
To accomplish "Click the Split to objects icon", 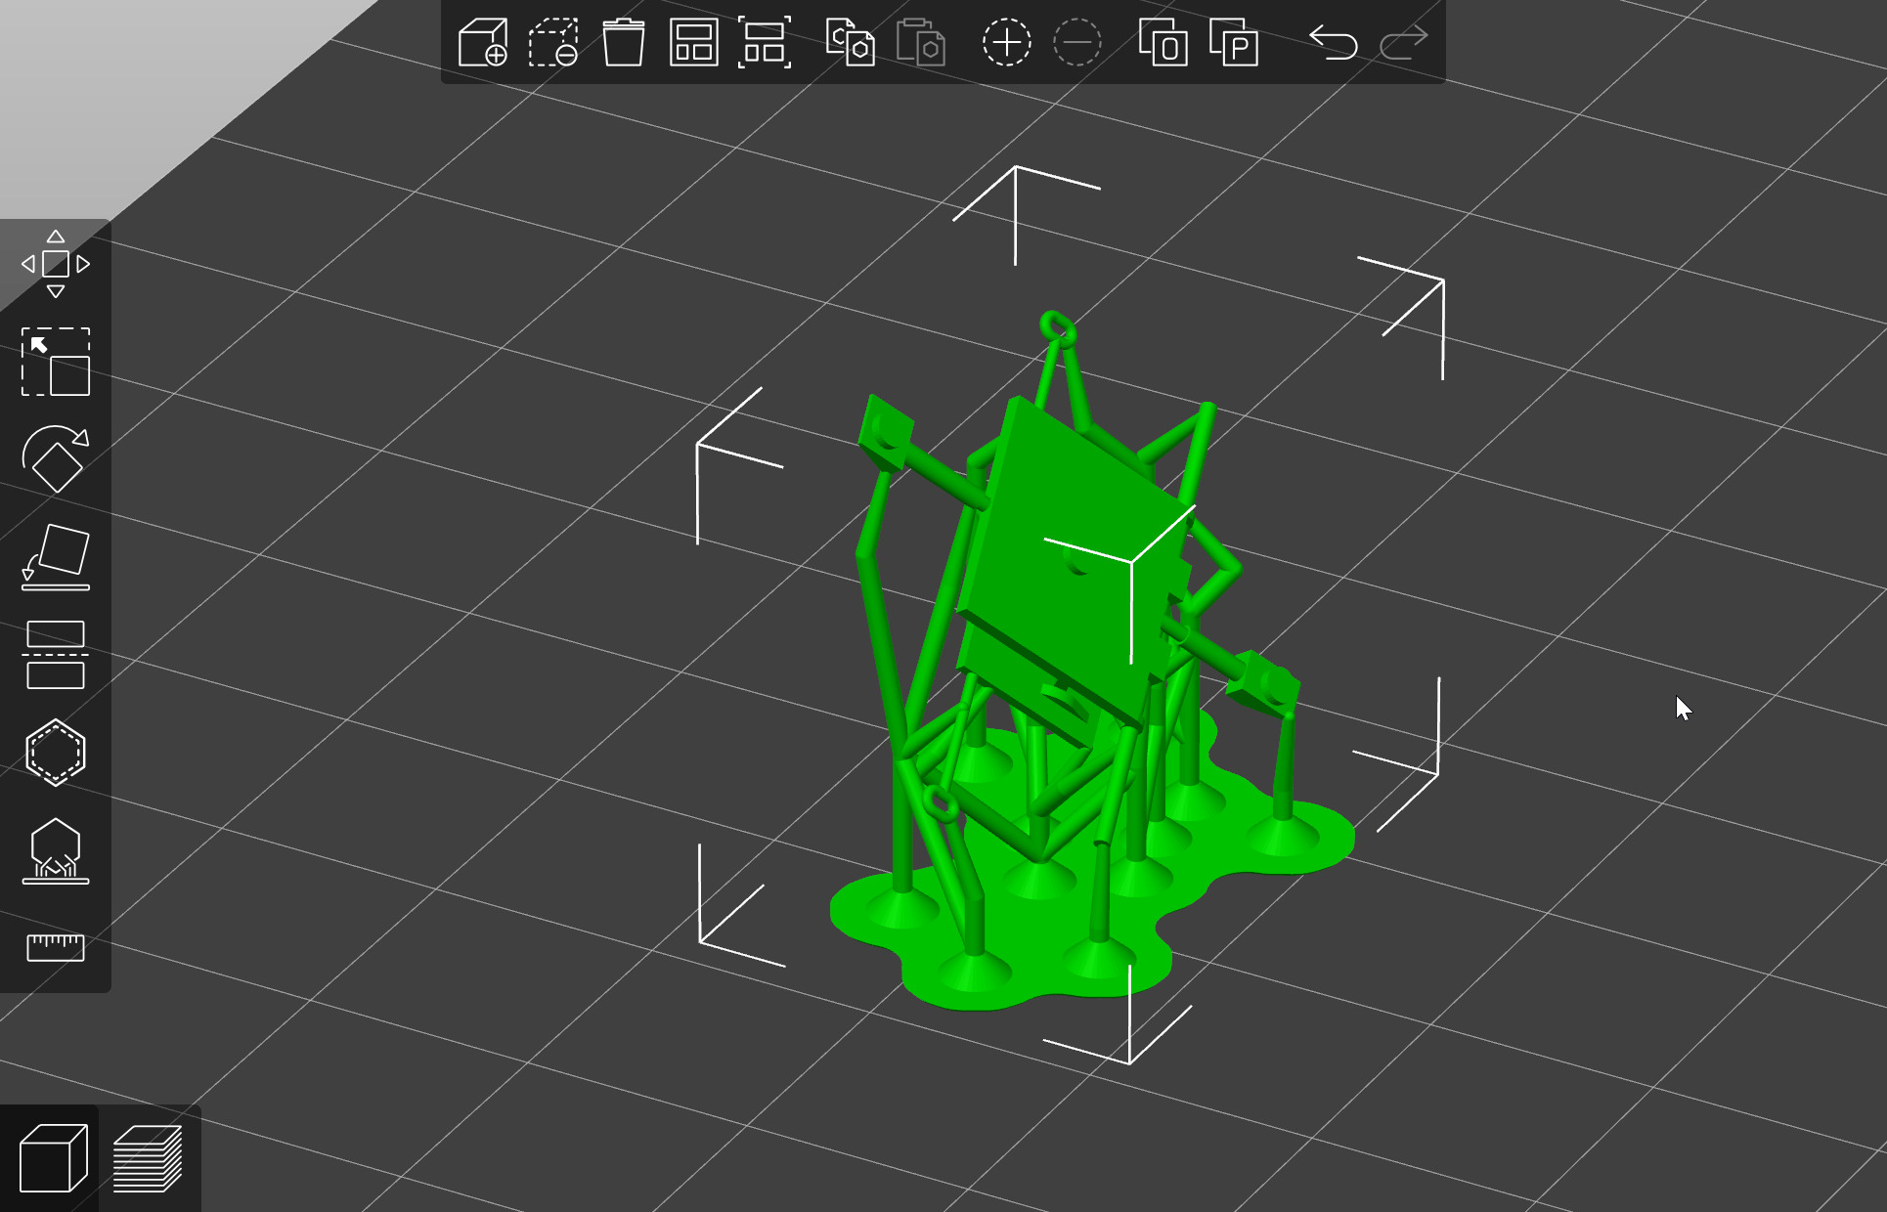I will (1163, 43).
